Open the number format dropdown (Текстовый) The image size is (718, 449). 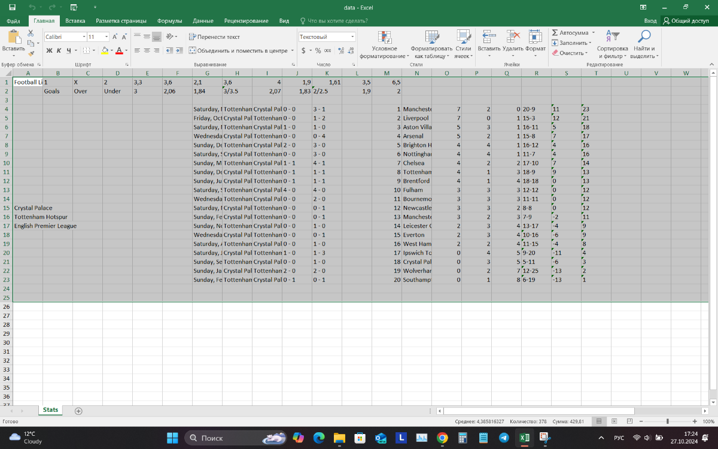(352, 37)
